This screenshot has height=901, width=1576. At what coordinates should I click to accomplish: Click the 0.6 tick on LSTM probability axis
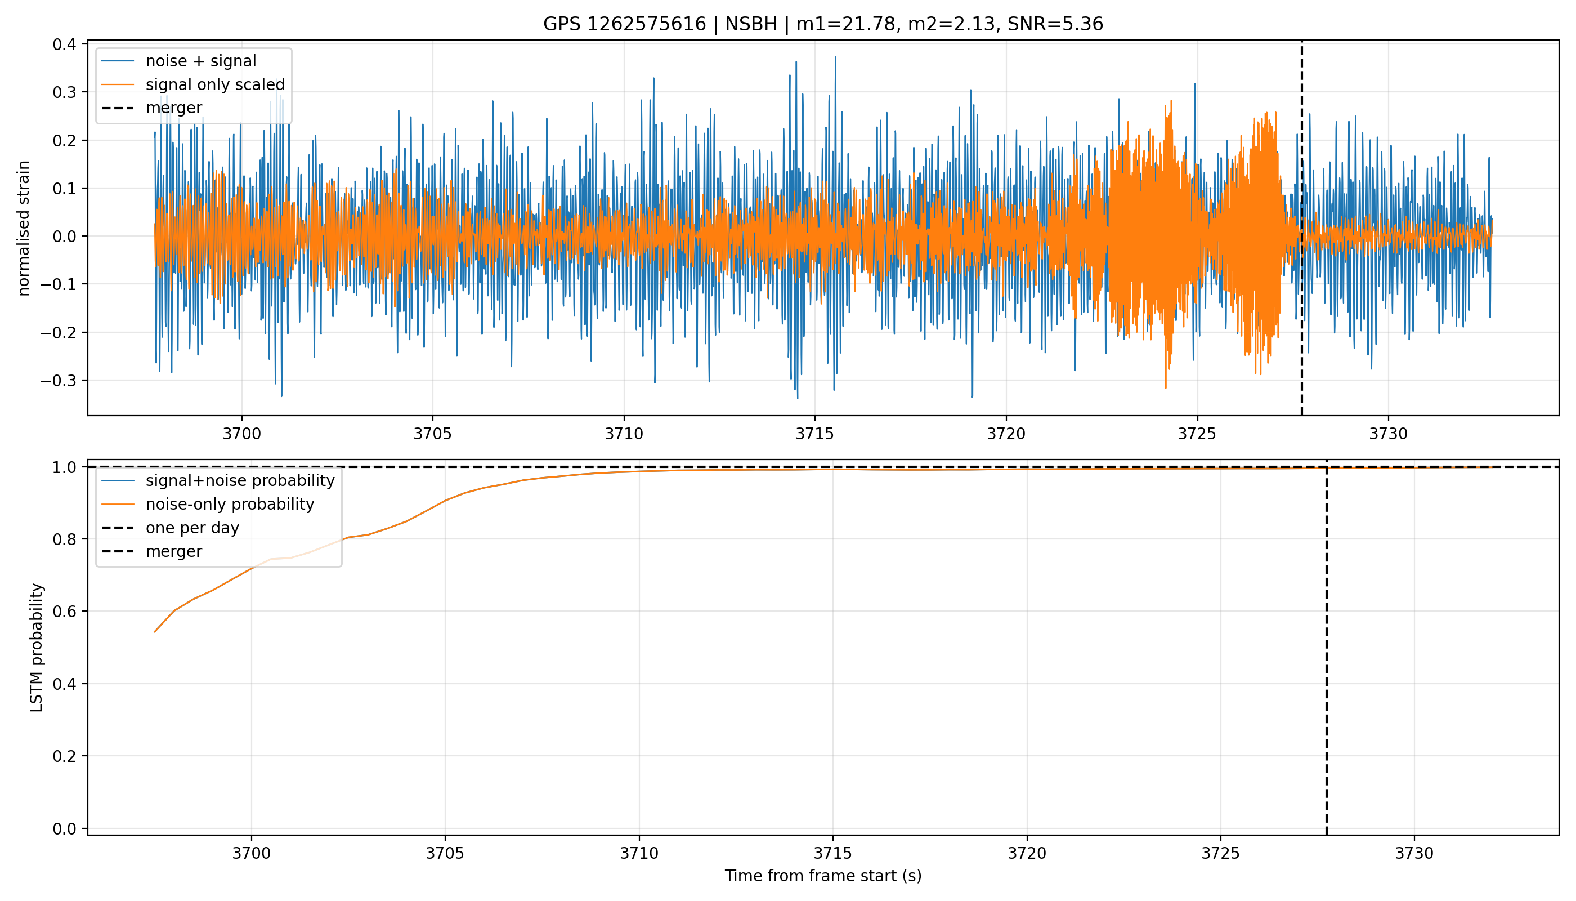click(x=64, y=612)
